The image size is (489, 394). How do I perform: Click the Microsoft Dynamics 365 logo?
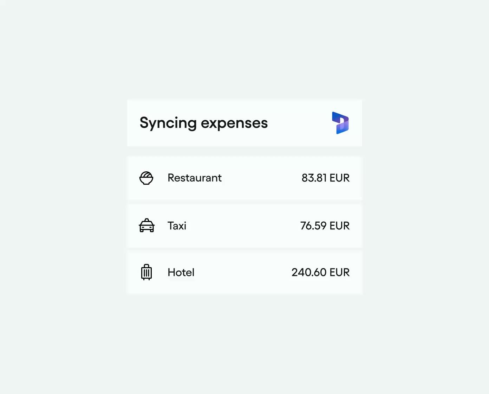[340, 123]
